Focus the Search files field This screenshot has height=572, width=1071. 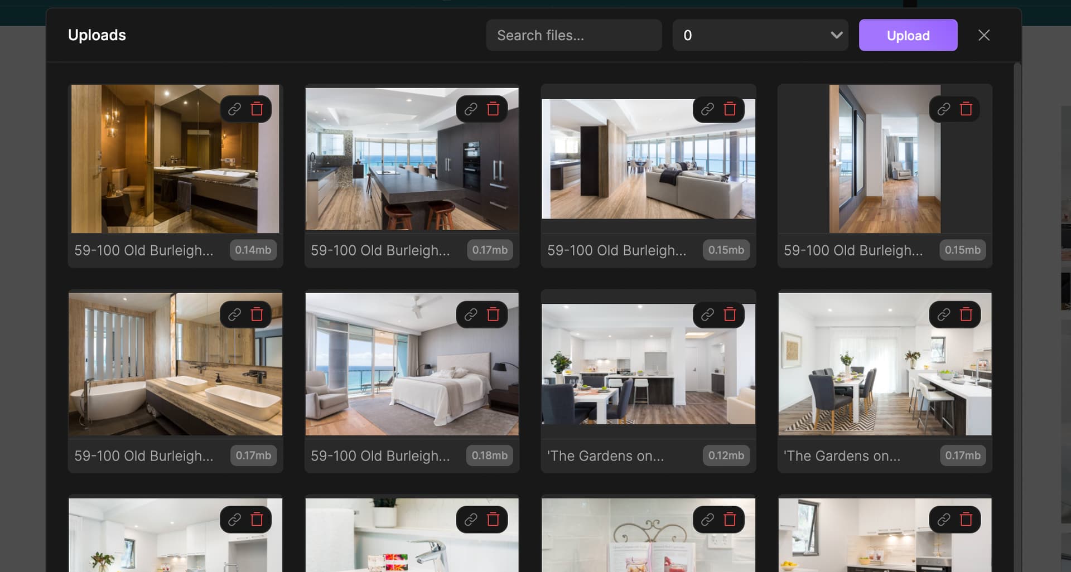[574, 35]
